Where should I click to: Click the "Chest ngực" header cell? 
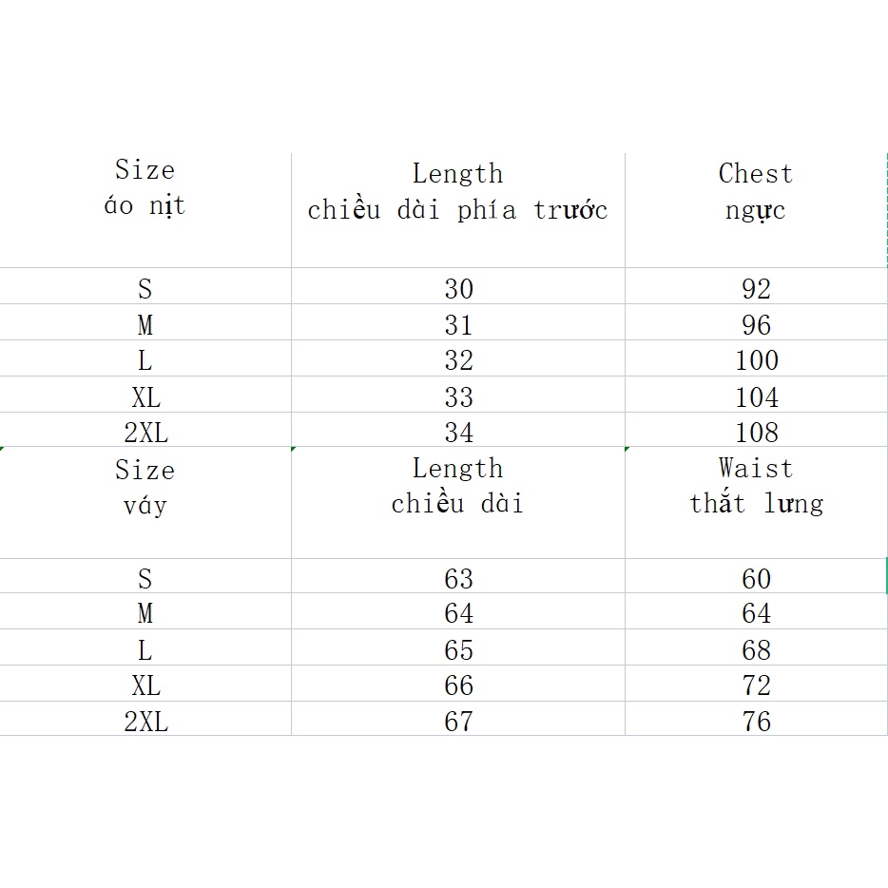pos(756,192)
